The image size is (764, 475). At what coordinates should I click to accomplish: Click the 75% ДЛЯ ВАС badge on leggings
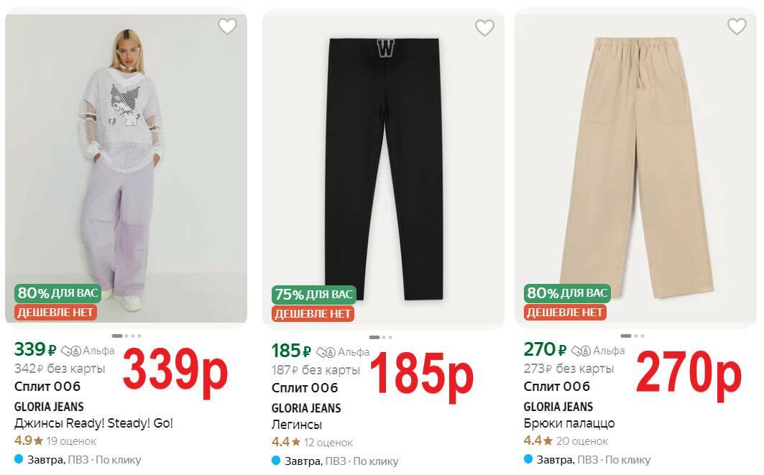314,295
